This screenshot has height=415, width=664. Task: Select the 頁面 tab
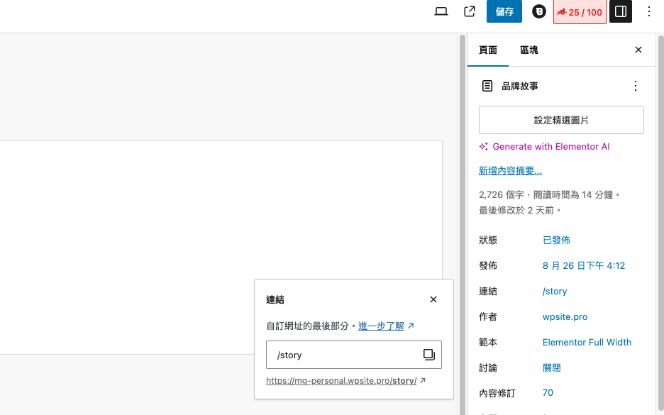[x=488, y=50]
